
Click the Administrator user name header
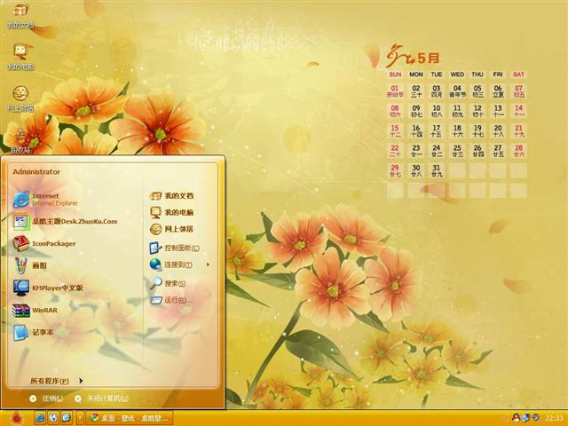(36, 171)
